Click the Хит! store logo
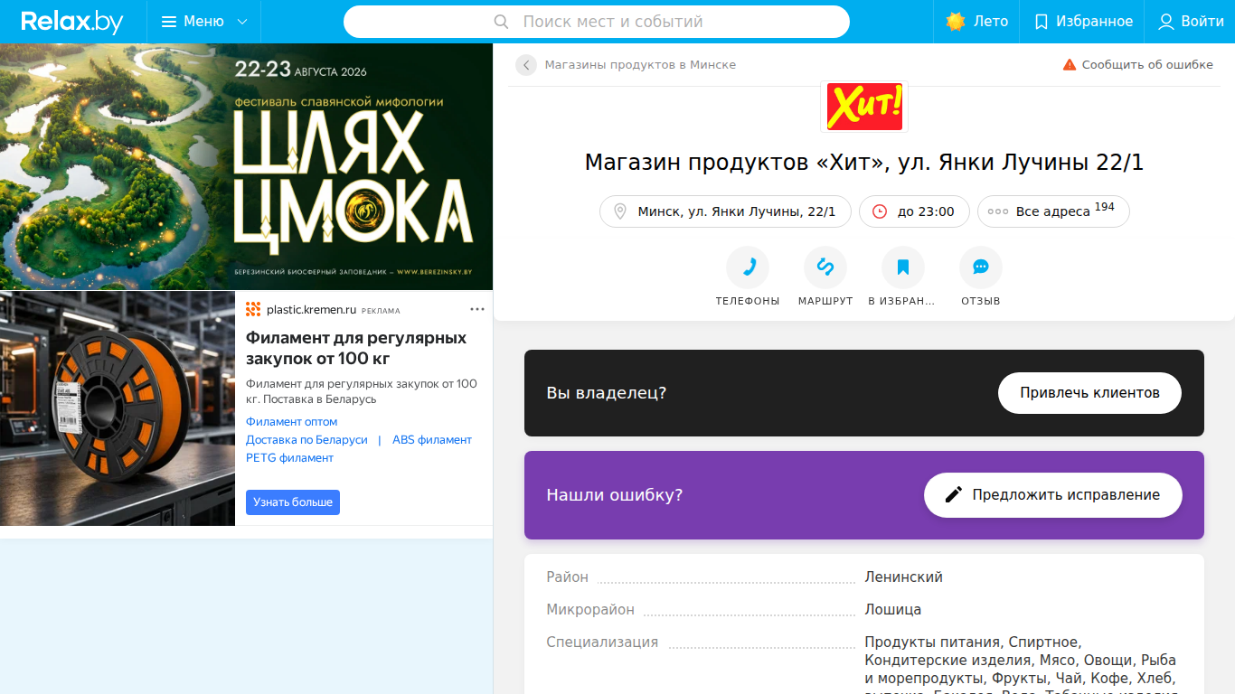This screenshot has height=694, width=1235. tap(864, 106)
